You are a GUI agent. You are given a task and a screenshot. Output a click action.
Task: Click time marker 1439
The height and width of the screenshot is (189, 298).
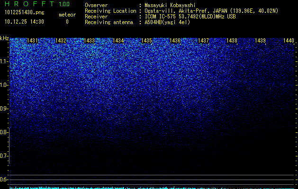260,41
